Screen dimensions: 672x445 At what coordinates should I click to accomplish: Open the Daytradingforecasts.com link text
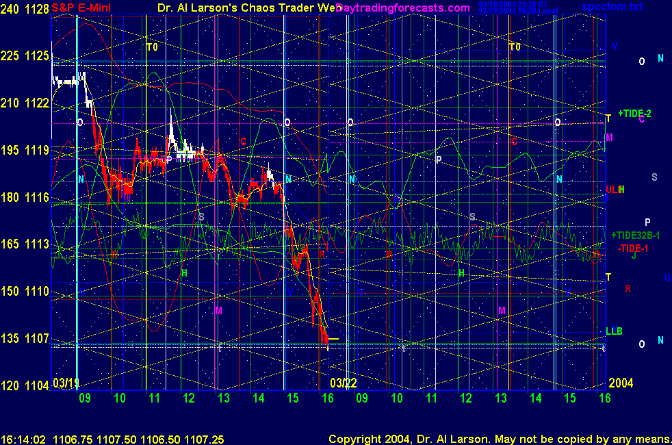[402, 8]
